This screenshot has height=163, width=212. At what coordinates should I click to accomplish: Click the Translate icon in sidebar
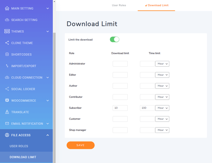click(x=7, y=112)
